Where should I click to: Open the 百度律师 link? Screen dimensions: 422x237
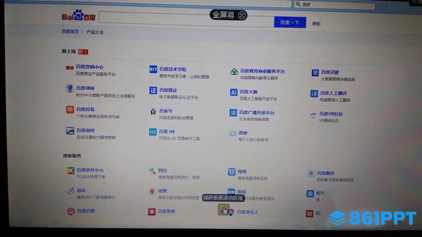[85, 88]
